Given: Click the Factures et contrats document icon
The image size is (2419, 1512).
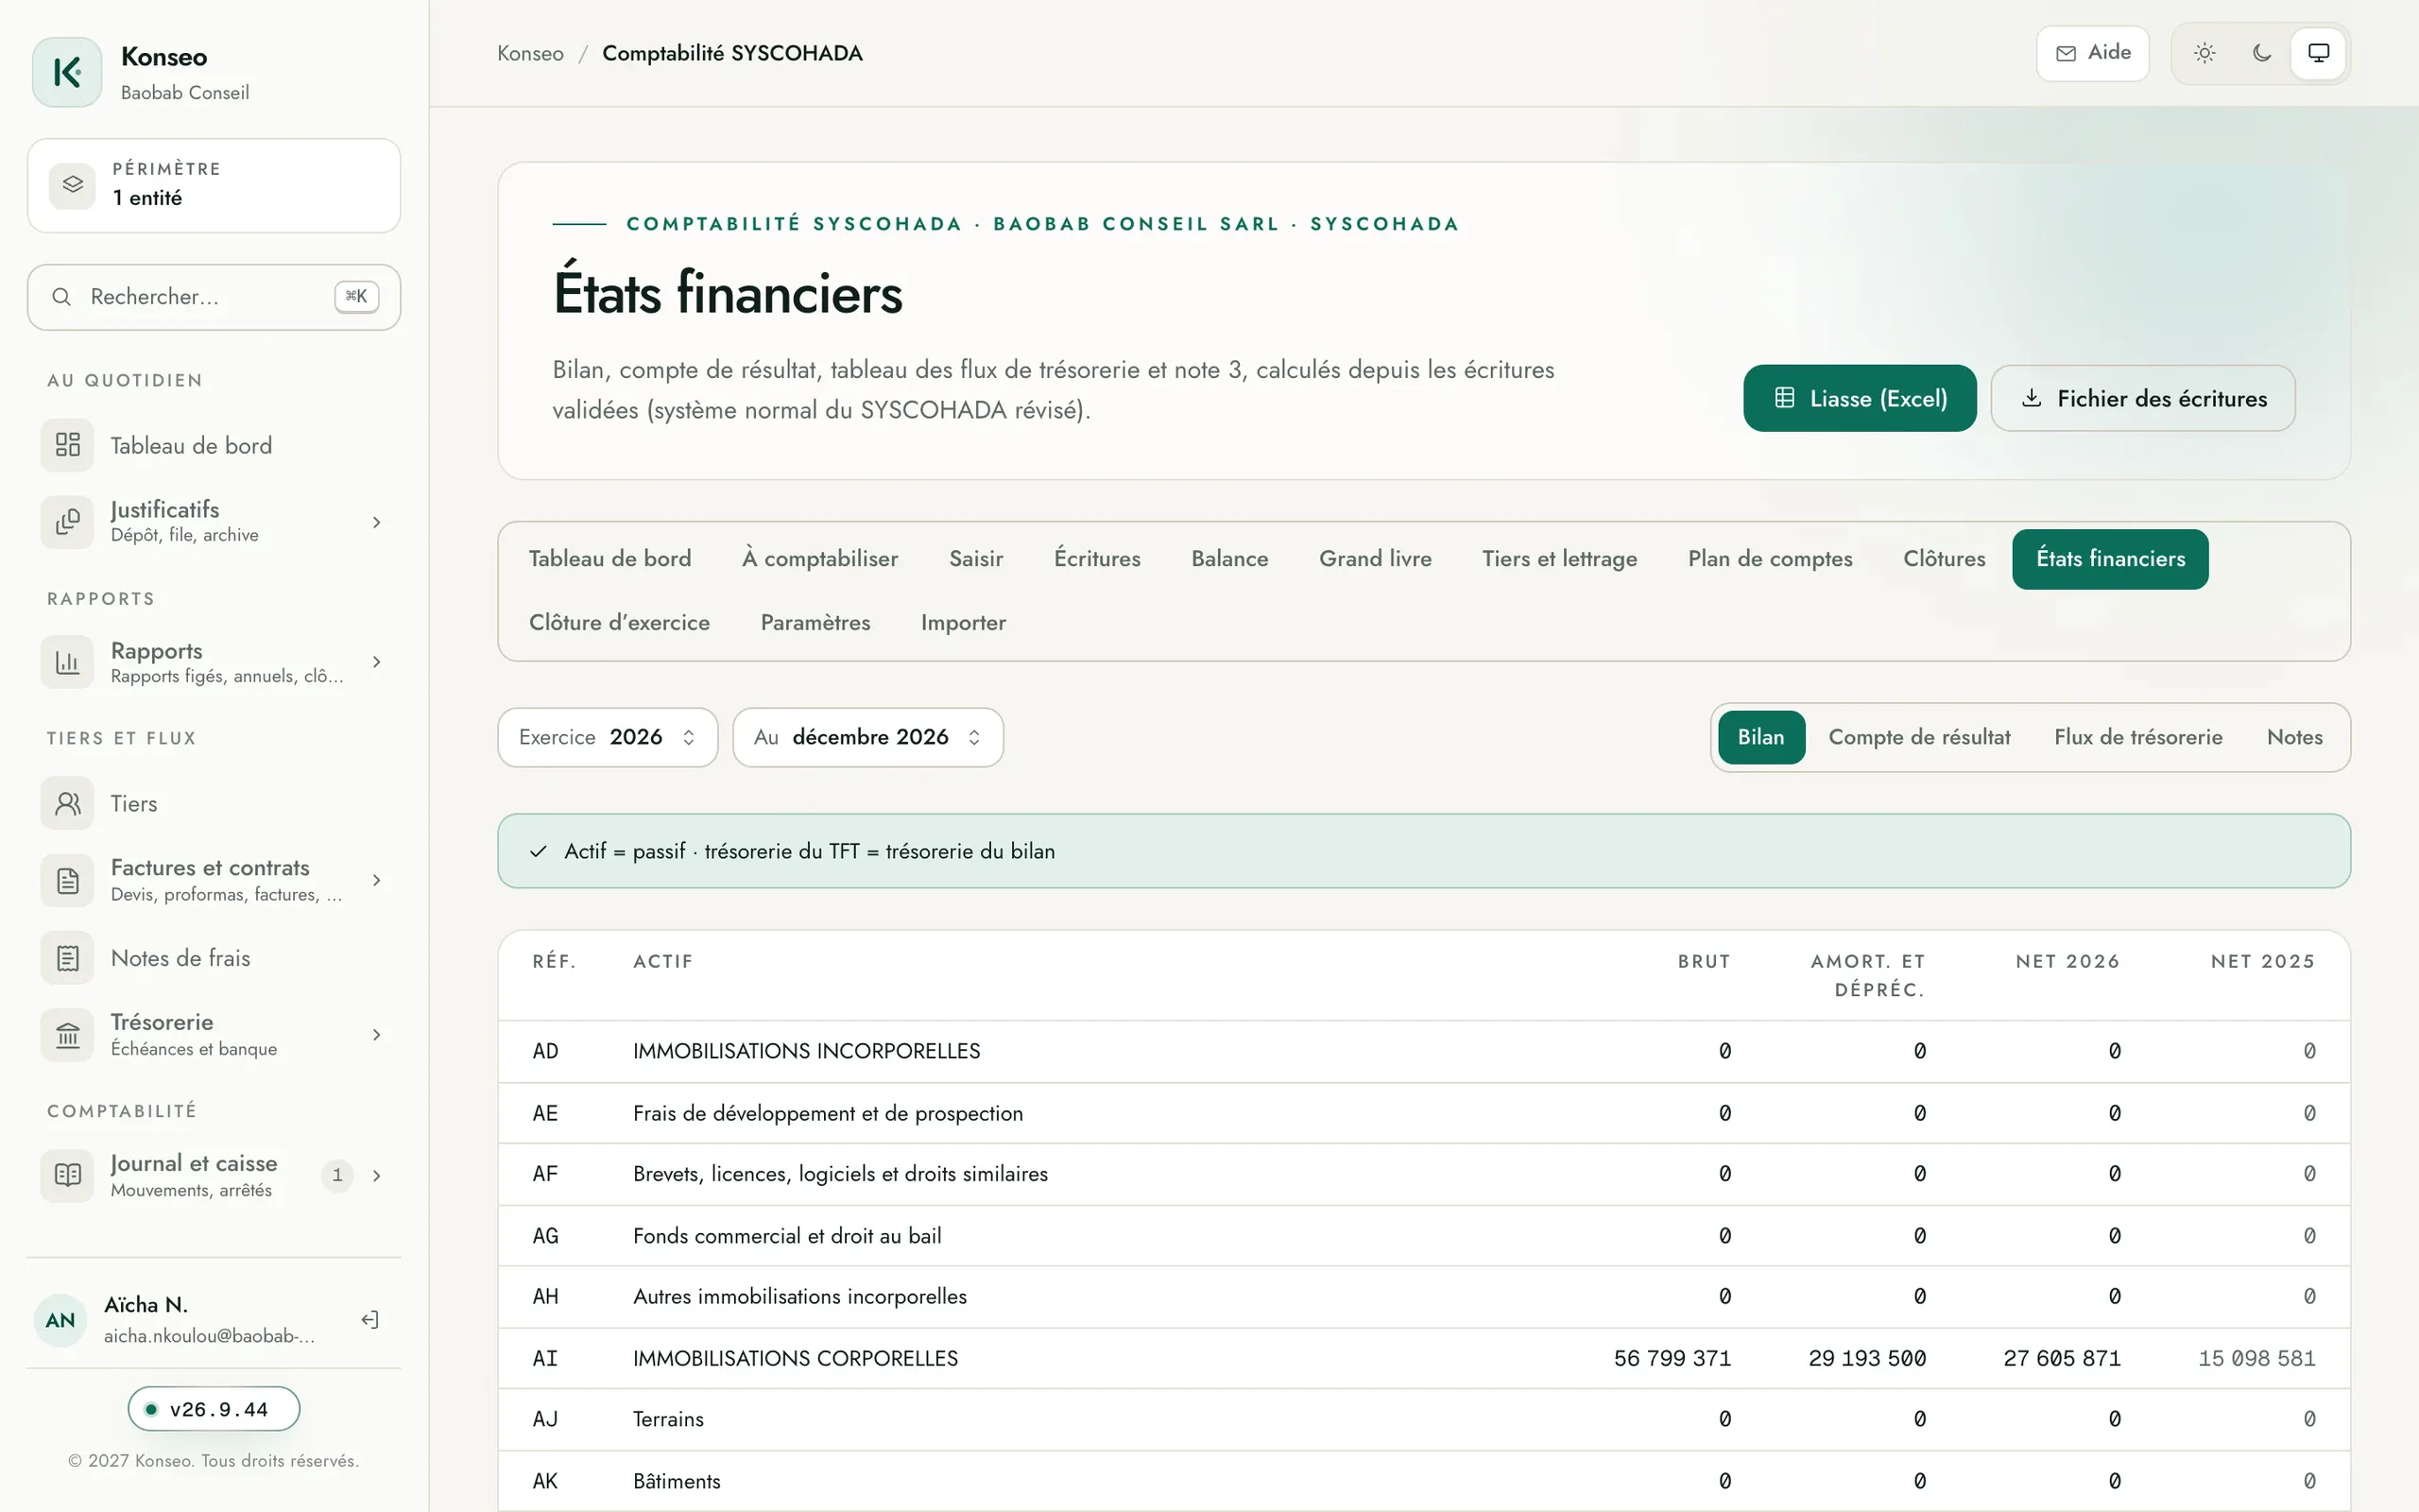Looking at the screenshot, I should coord(67,880).
